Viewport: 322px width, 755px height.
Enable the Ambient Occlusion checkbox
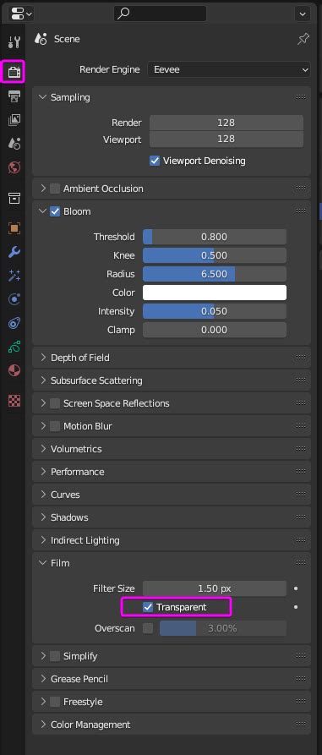55,189
